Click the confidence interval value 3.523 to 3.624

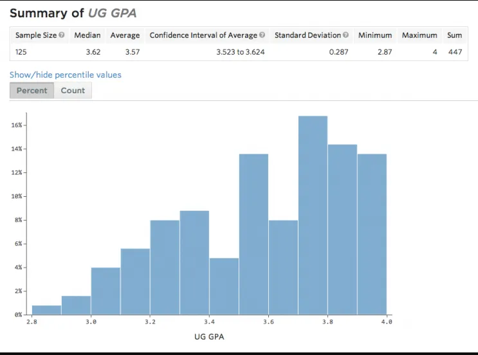coord(240,52)
